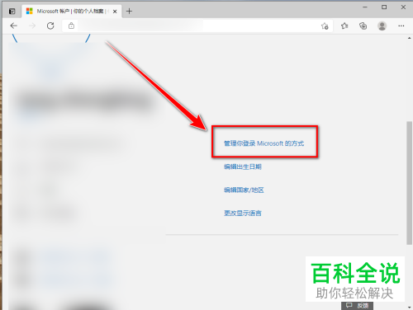Open a new browser tab
Image resolution: width=413 pixels, height=310 pixels.
tap(129, 12)
